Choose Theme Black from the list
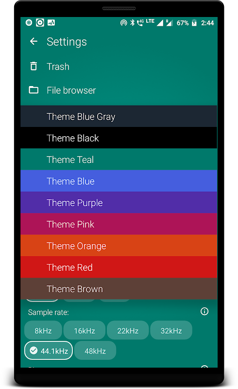Image resolution: width=238 pixels, height=389 pixels. point(119,138)
